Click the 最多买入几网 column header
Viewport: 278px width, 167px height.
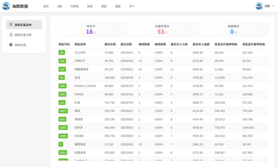[179, 44]
